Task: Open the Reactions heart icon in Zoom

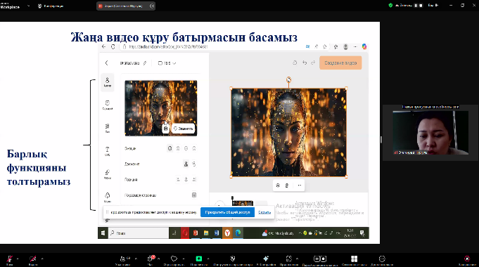Action: point(174,260)
